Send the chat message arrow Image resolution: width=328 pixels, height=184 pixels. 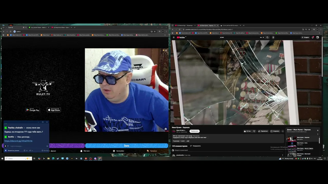[x=47, y=146]
